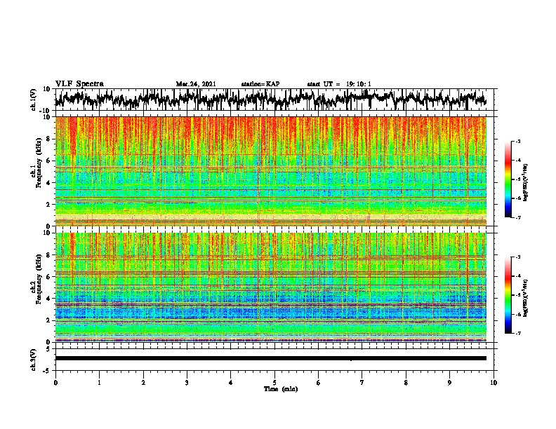This screenshot has width=556, height=429.
Task: Click the "-7" label on ch.1 colorbar
Action: [x=518, y=217]
